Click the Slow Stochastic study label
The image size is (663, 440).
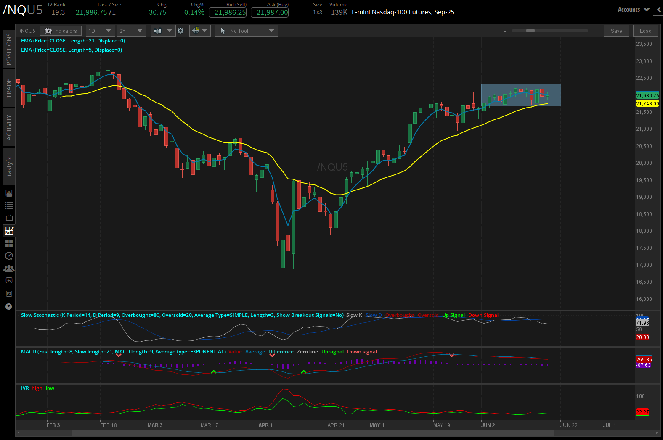[182, 315]
